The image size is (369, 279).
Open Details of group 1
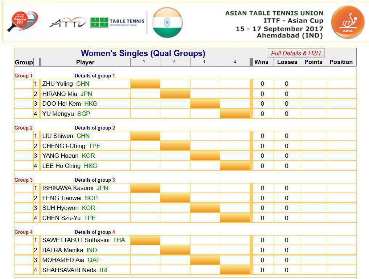95,76
